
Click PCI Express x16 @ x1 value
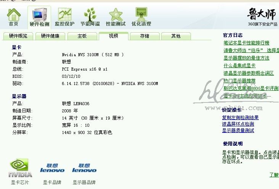[x=85, y=69]
